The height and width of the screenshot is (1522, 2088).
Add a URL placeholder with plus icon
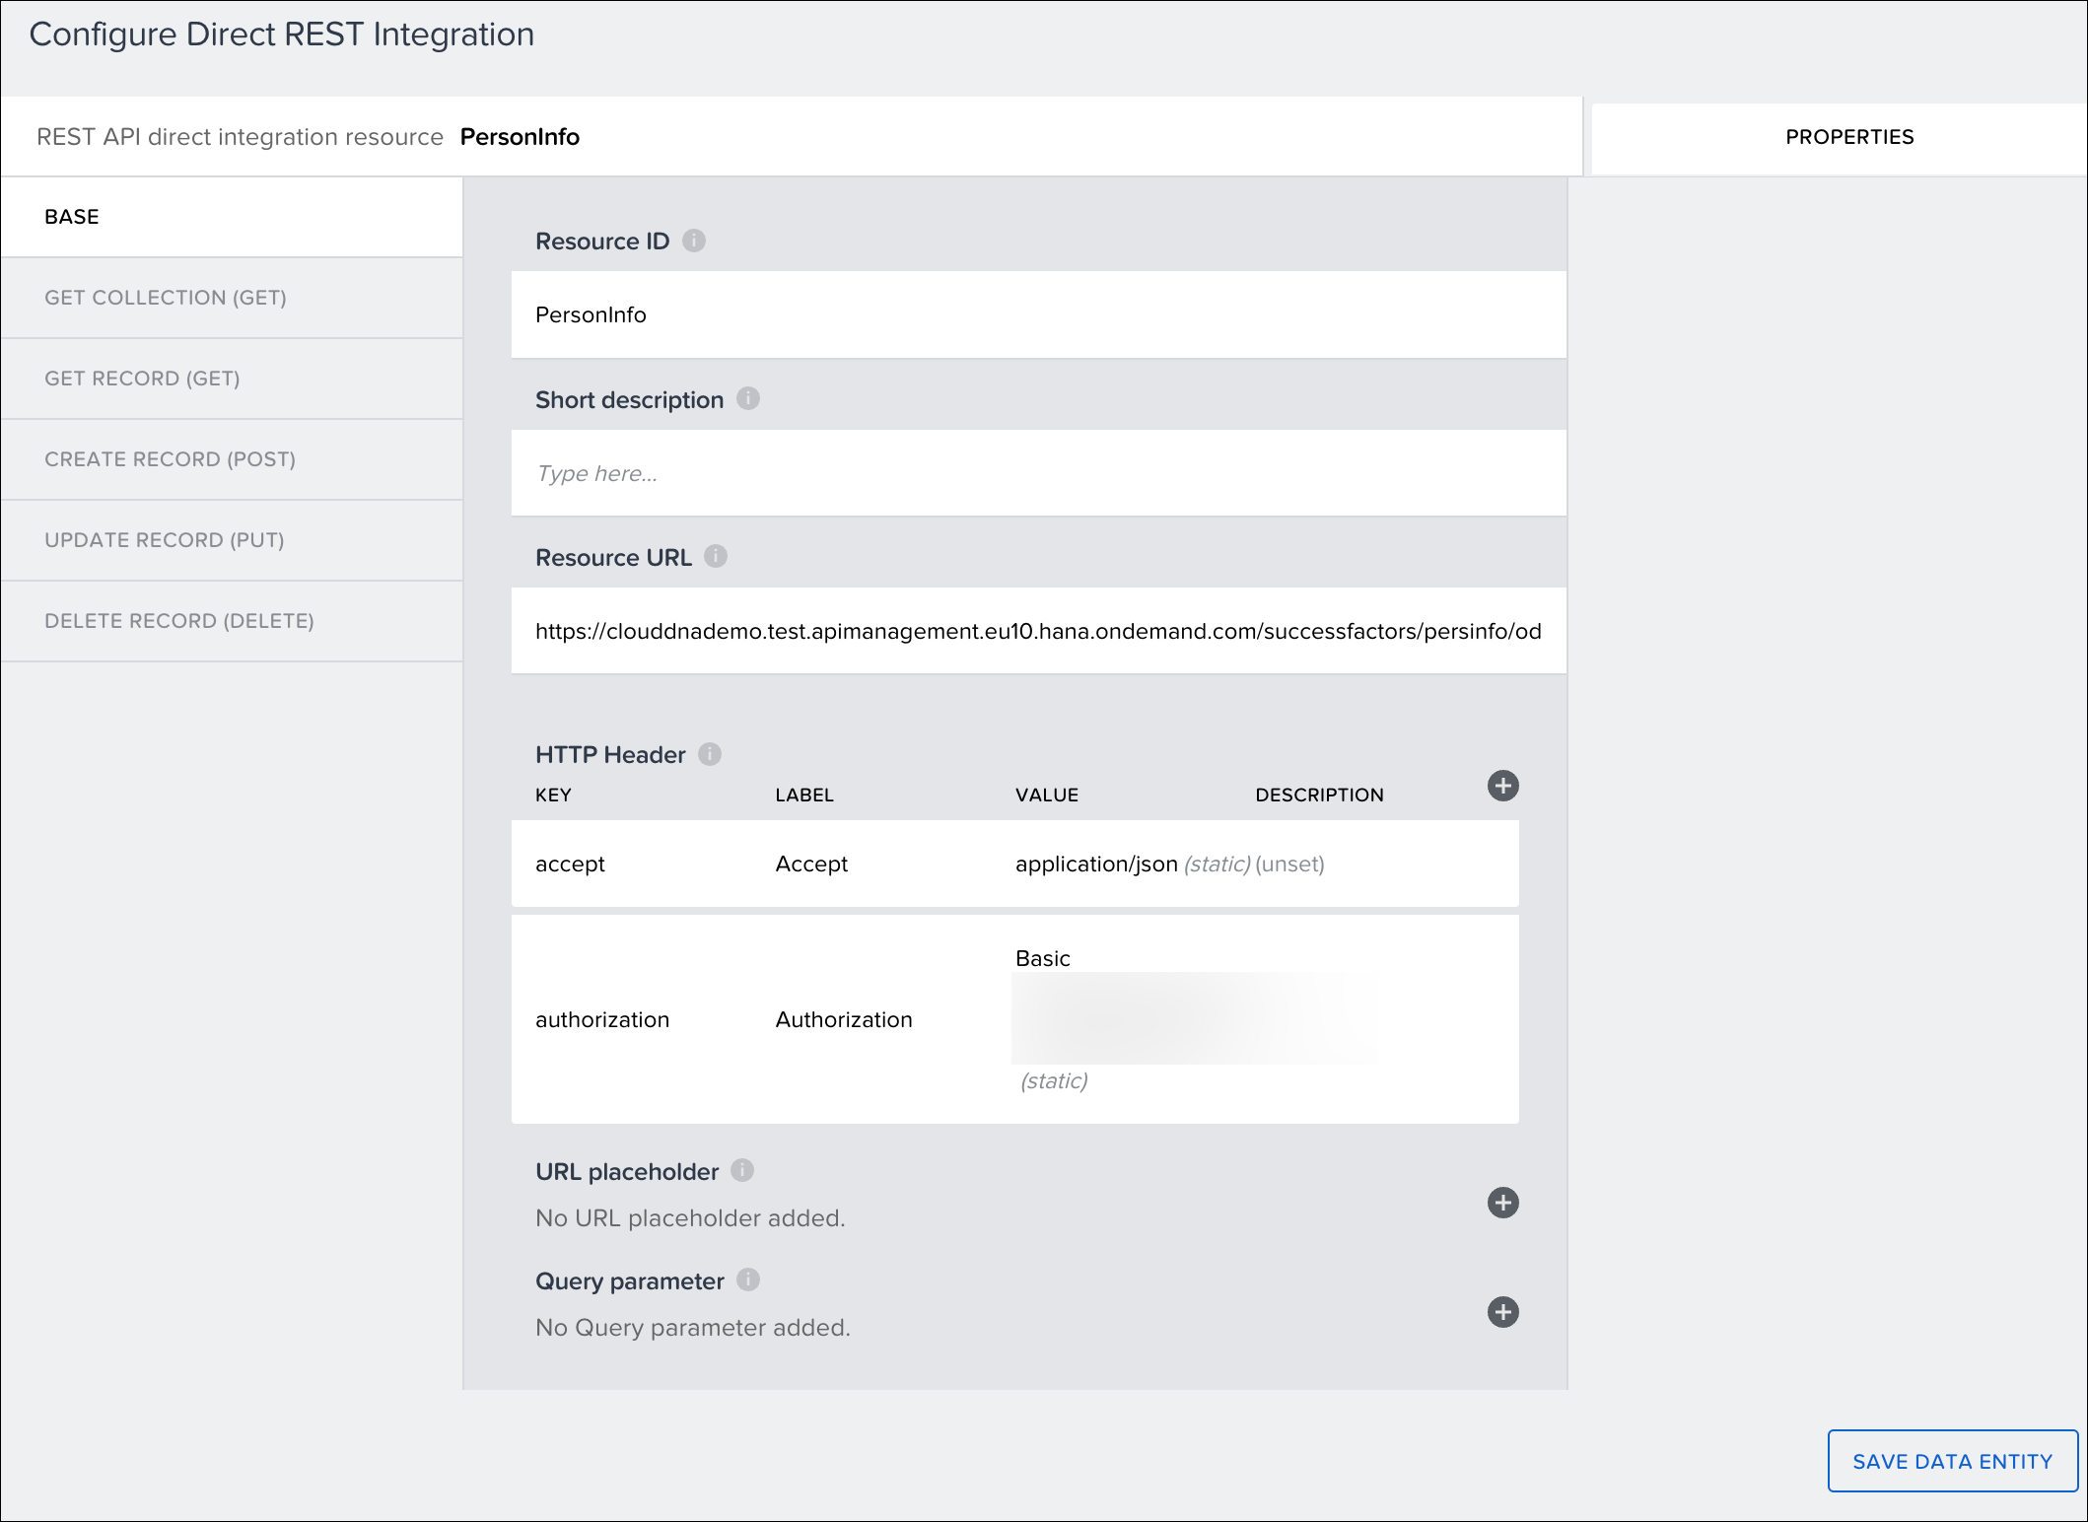(1502, 1203)
